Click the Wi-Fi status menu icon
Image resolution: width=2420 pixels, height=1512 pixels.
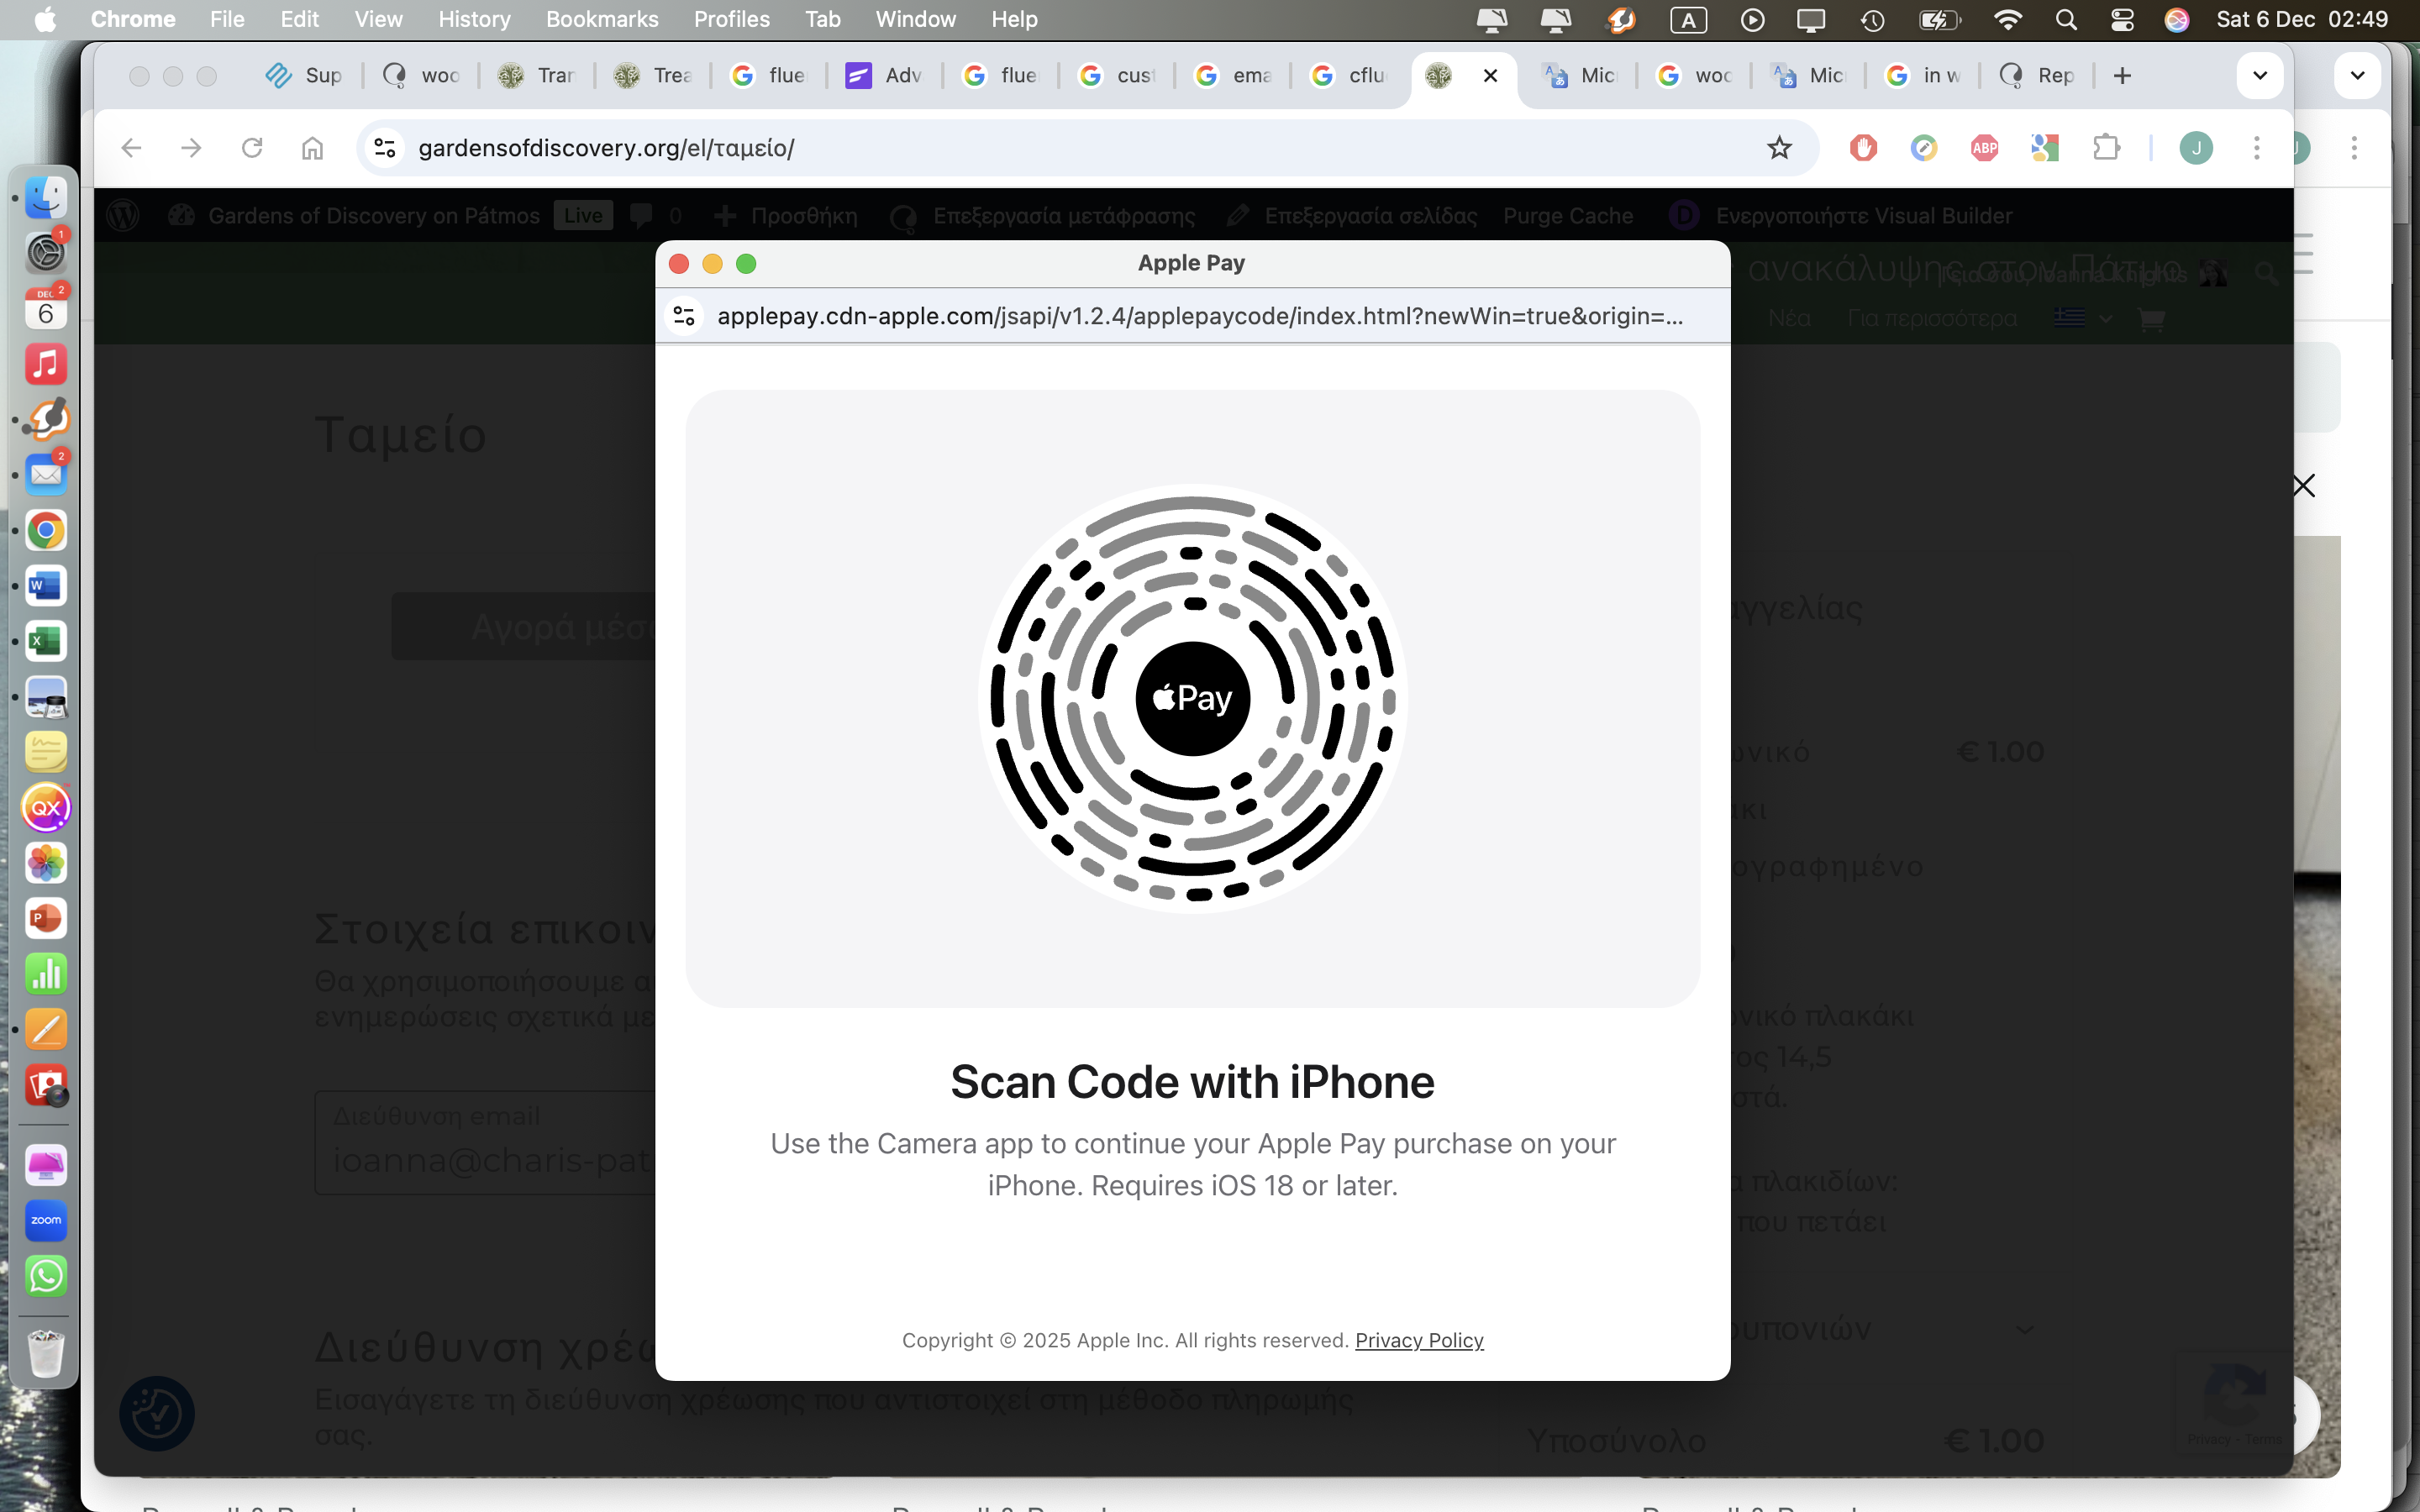(x=2006, y=19)
